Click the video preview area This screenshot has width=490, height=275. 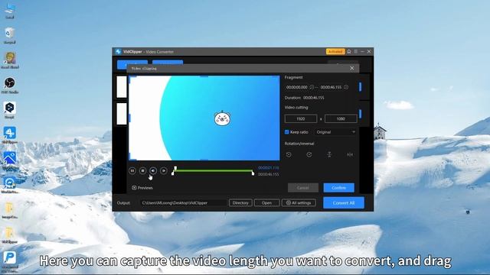pos(204,118)
